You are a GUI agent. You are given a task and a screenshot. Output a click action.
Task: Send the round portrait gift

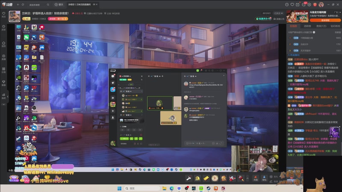215,178
